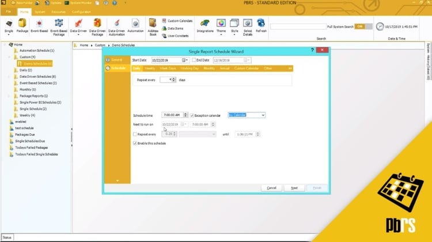This screenshot has height=242, width=432.
Task: Click the Integrations icon
Action: pos(205,24)
